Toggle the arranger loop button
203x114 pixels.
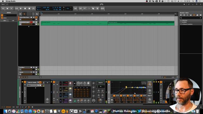(x=68, y=9)
